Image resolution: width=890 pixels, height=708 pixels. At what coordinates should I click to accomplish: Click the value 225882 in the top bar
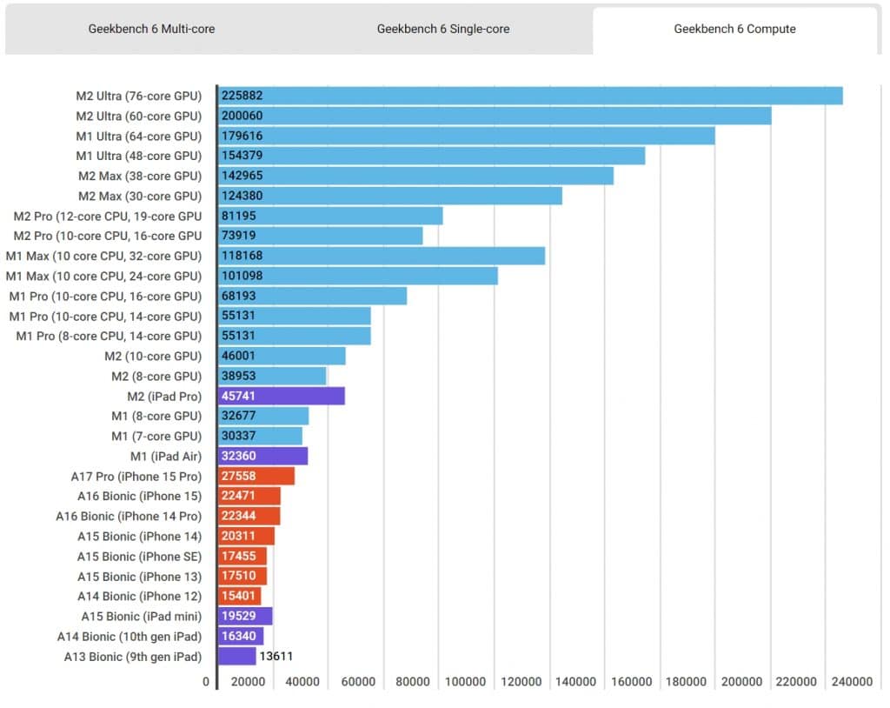tap(242, 96)
